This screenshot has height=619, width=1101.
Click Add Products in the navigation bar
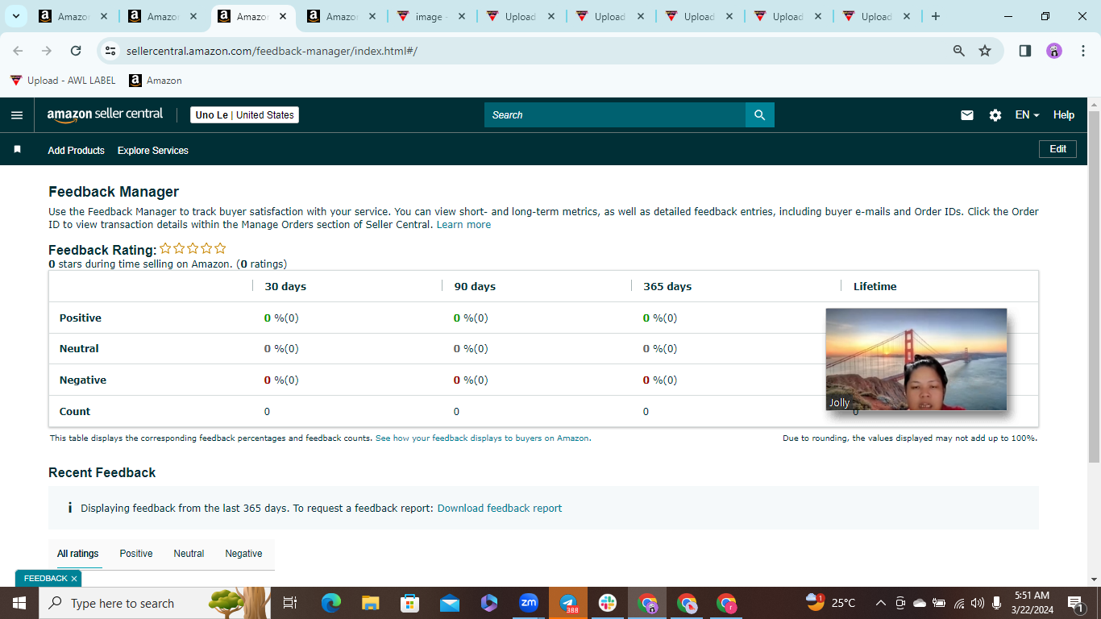point(76,151)
